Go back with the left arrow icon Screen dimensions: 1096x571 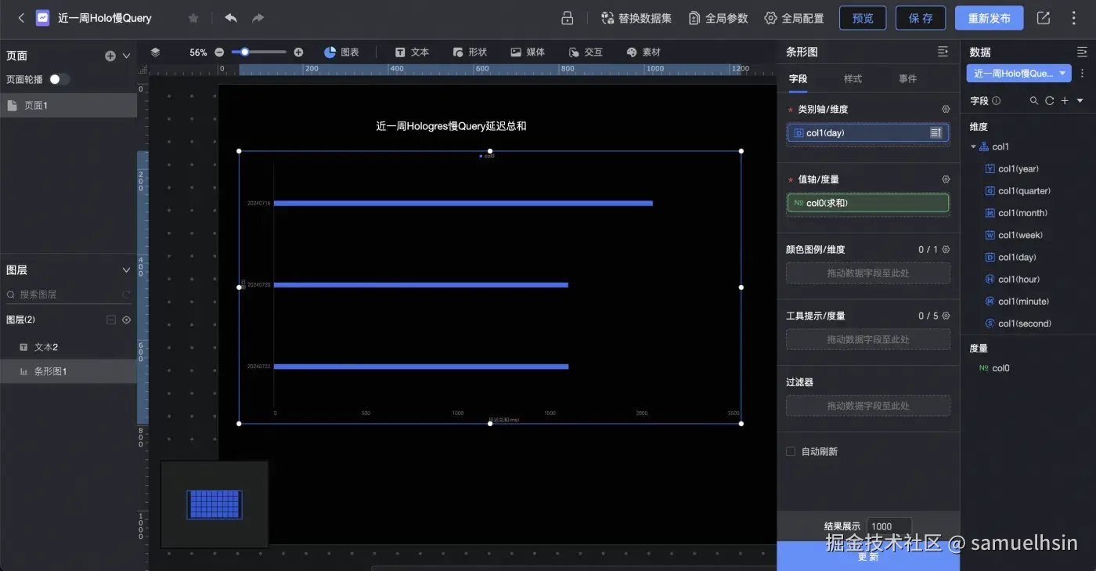click(21, 18)
